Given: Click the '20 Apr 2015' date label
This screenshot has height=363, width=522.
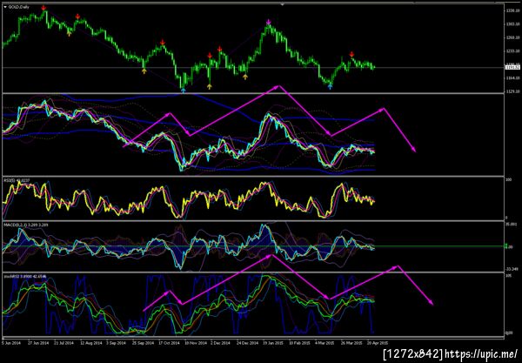Looking at the screenshot, I should tap(378, 343).
